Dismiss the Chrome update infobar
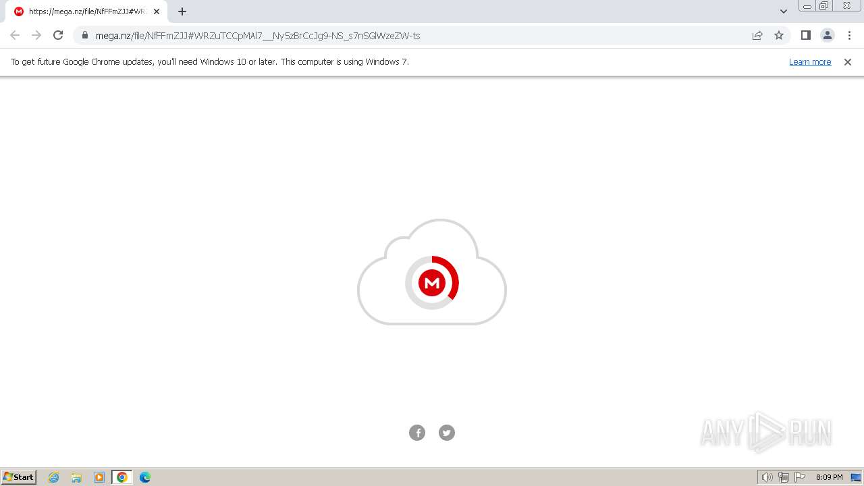 [x=848, y=62]
